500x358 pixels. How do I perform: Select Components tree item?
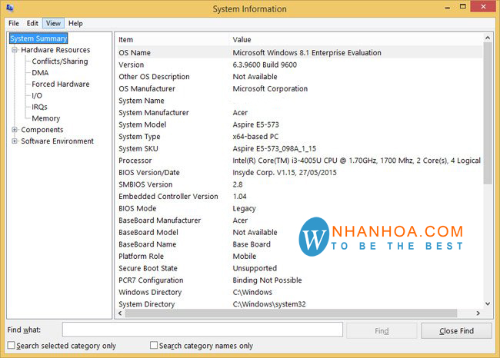click(42, 130)
